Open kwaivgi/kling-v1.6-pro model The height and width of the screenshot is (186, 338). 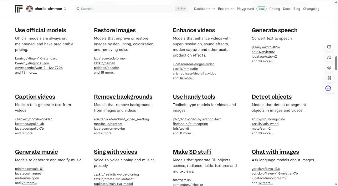tap(32, 63)
